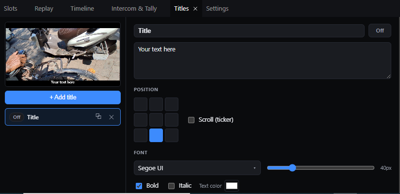The image size is (400, 194).
Task: Switch to the Slots tab
Action: tap(11, 8)
